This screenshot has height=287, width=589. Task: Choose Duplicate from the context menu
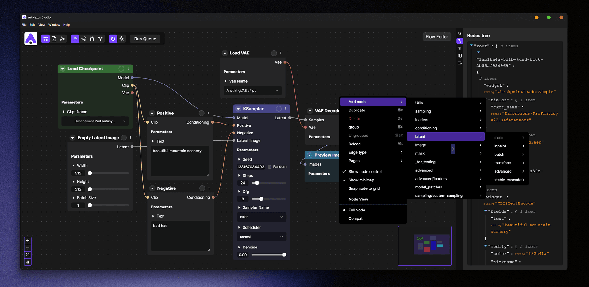(373, 110)
